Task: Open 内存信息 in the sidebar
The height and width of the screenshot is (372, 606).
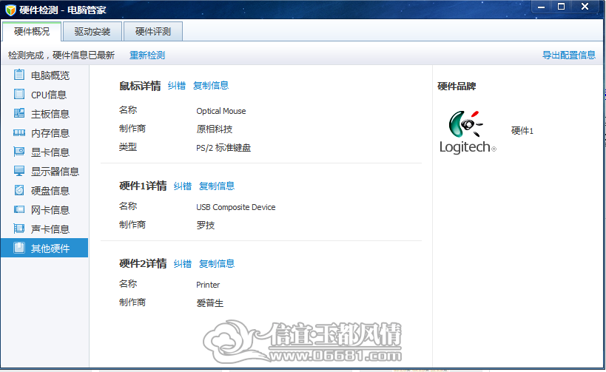Action: (x=44, y=133)
